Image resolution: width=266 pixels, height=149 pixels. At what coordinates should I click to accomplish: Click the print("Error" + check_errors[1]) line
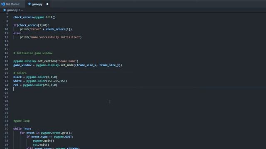46,29
